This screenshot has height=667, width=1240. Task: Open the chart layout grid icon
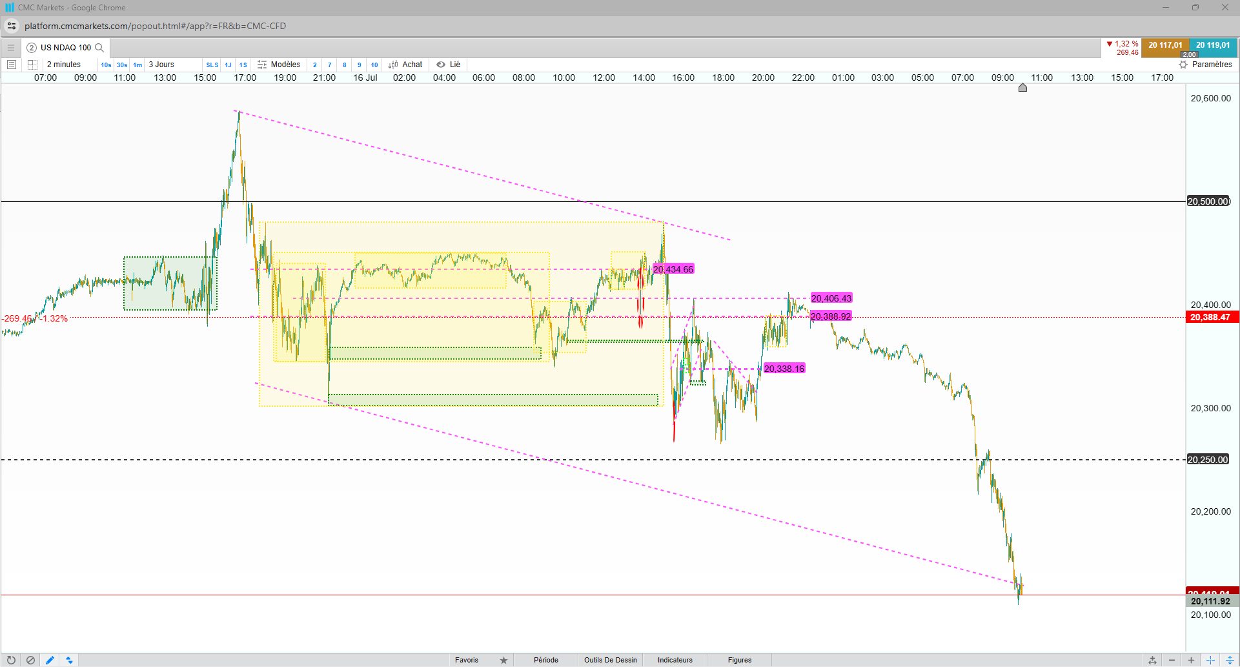click(32, 65)
